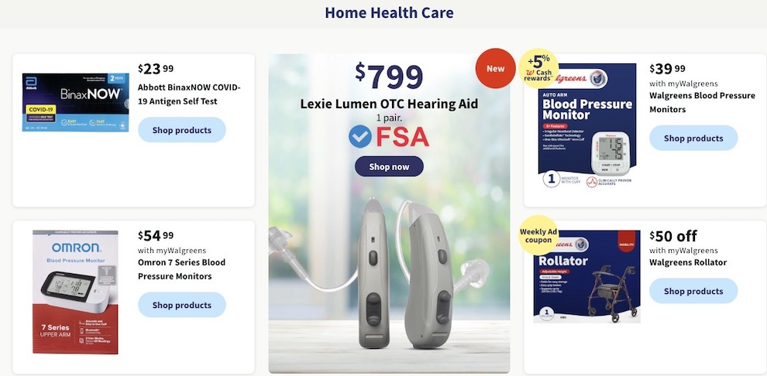The width and height of the screenshot is (767, 376).
Task: Open the Walgreens Rollator title link
Action: pyautogui.click(x=688, y=262)
